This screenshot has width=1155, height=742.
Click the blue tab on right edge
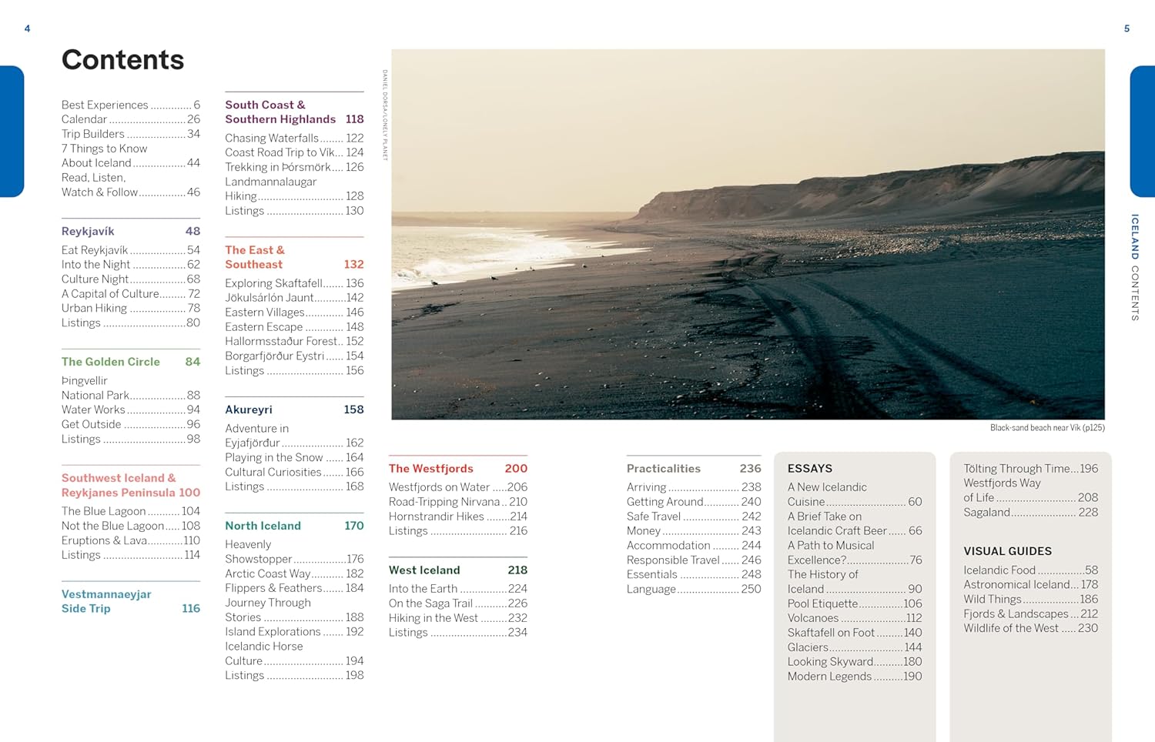(x=1143, y=131)
